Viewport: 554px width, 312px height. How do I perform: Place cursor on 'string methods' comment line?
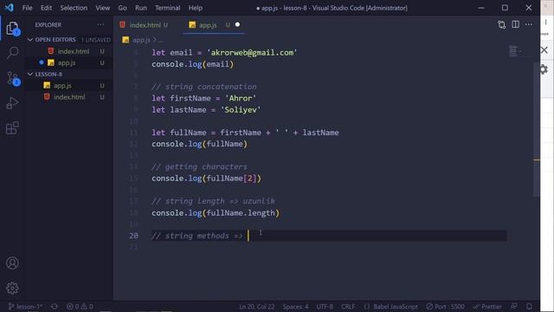pos(196,236)
